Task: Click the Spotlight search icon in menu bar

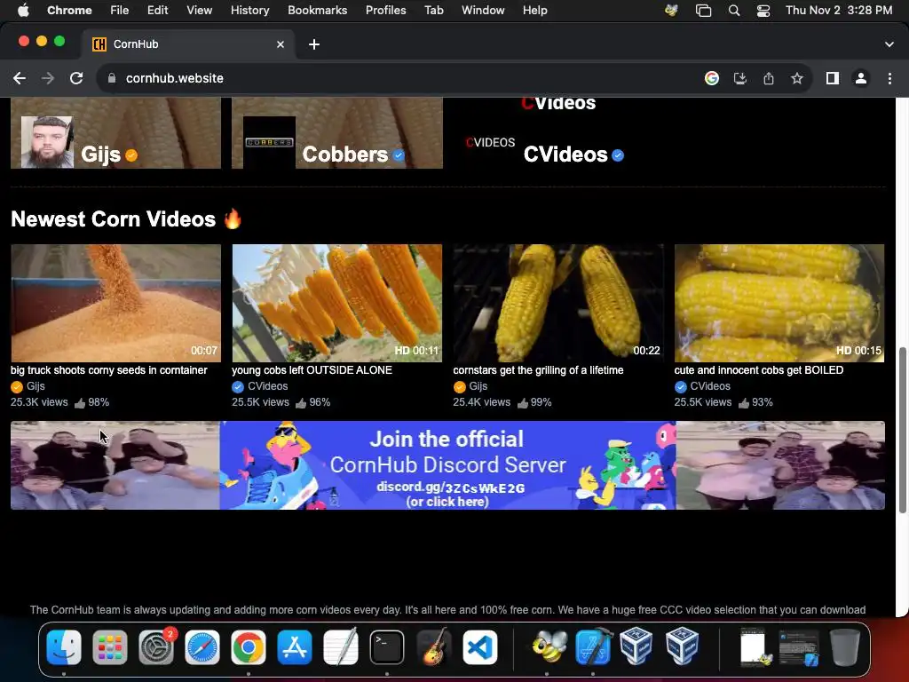Action: [734, 11]
